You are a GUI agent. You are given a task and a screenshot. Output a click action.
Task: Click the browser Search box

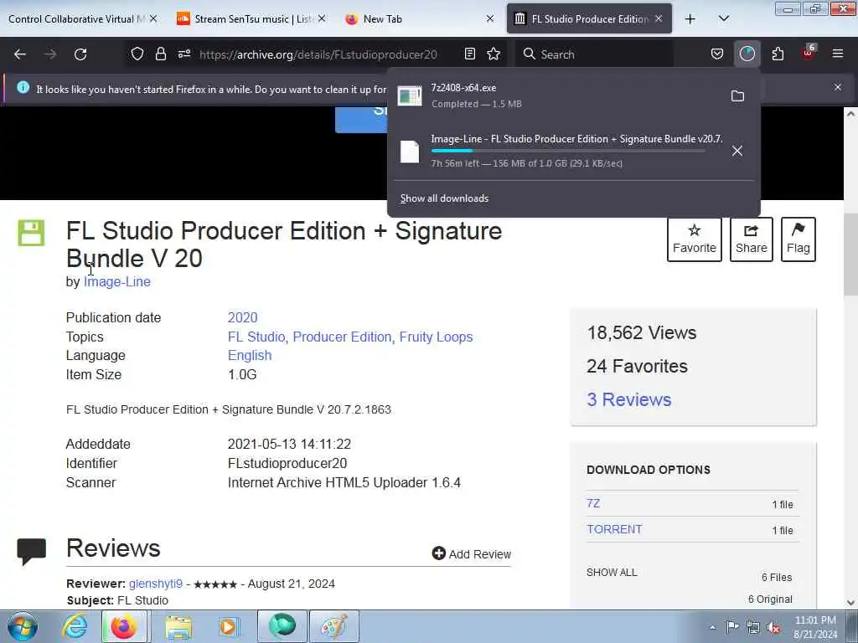(x=597, y=54)
